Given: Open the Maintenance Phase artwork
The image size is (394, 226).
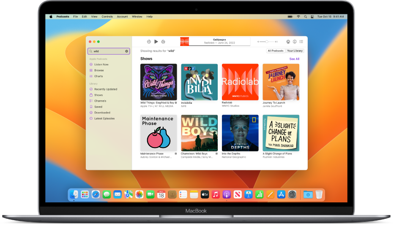Looking at the screenshot, I should coord(159,133).
